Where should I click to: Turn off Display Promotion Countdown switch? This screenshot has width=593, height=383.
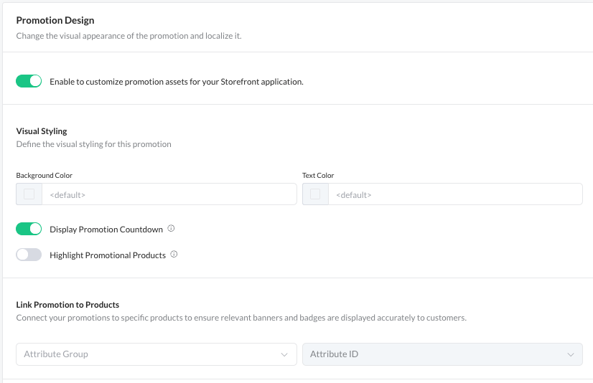click(x=29, y=229)
